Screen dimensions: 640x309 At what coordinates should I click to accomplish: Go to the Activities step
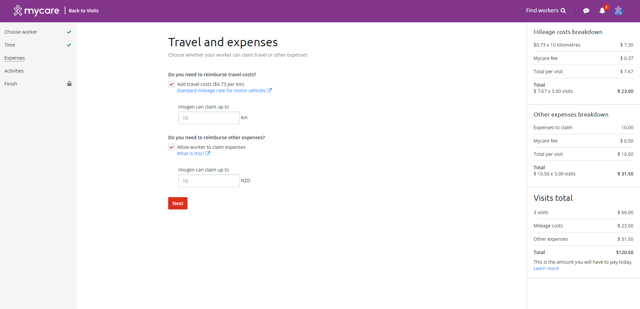pyautogui.click(x=14, y=71)
